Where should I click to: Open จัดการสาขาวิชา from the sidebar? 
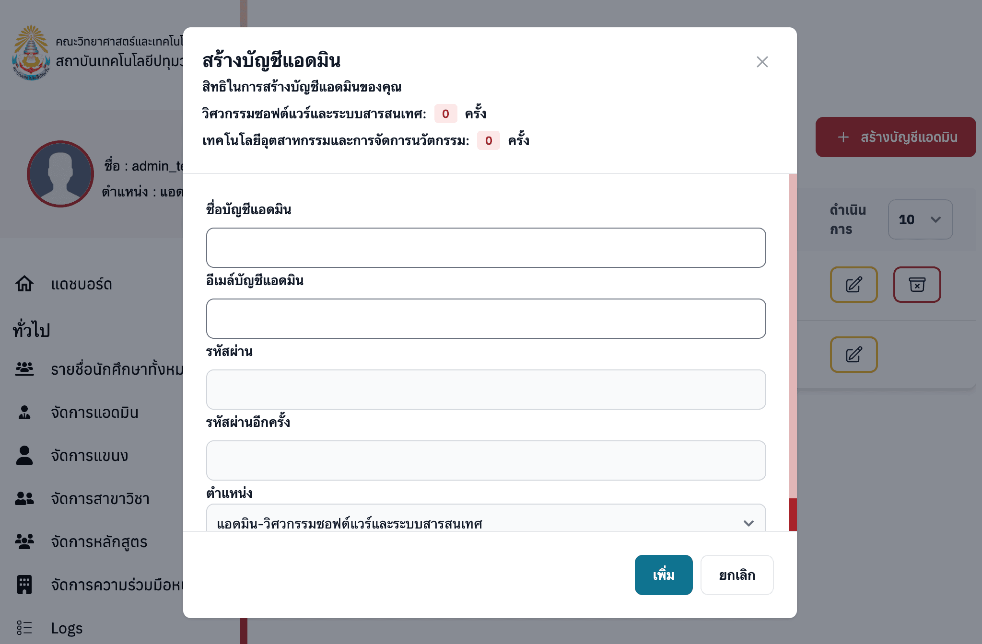tap(100, 499)
